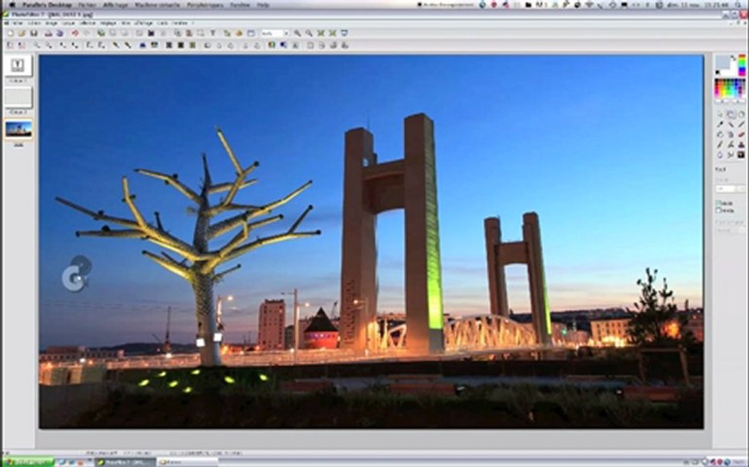Image resolution: width=749 pixels, height=467 pixels.
Task: Select the Layer manager tool in palette
Action: click(x=731, y=115)
